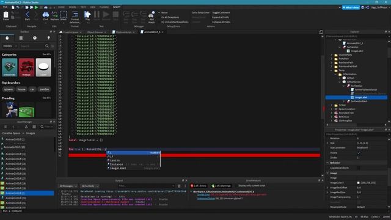
Task: Expand the OutlineParts folder in Explorer
Action: 332,55
